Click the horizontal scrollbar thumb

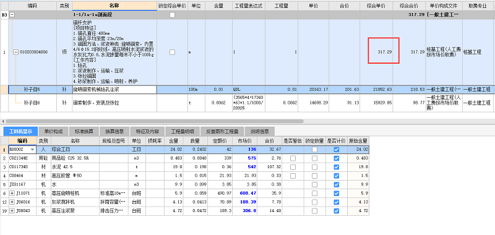click(155, 121)
